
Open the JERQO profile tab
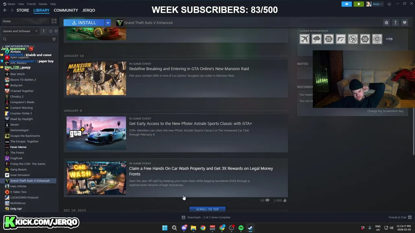89,10
